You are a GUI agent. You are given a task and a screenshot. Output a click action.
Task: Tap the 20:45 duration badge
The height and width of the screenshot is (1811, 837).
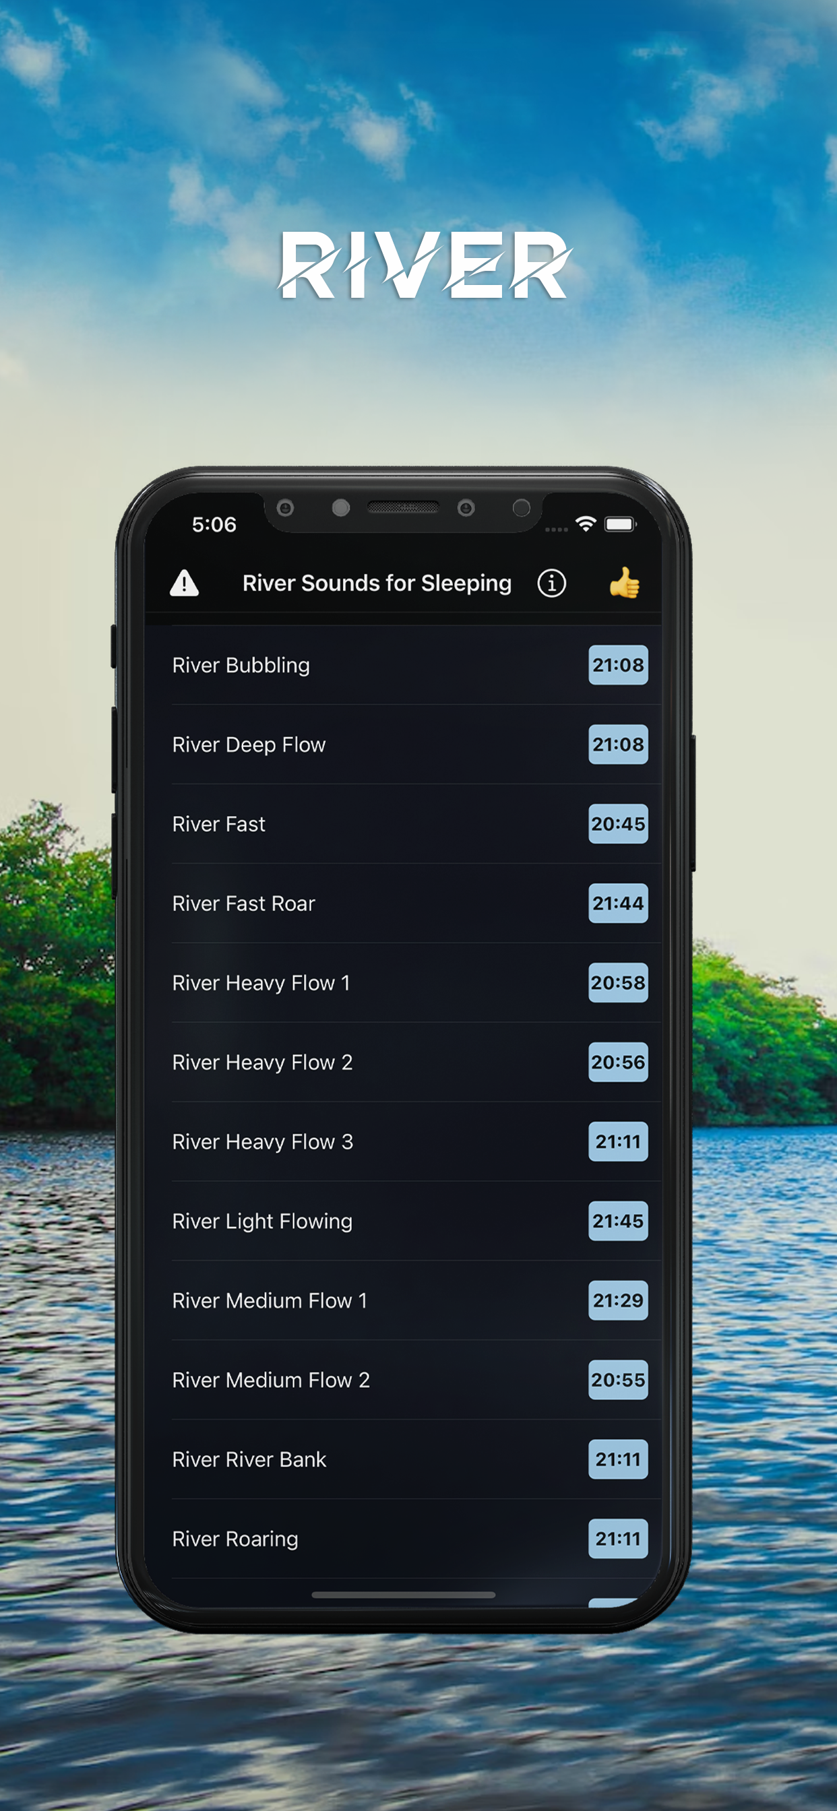pyautogui.click(x=617, y=824)
